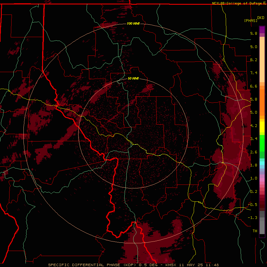Image resolution: width=267 pixels, height=267 pixels.
Task: Click the 0.5 DEG elevation text in the caption
Action: (148, 265)
